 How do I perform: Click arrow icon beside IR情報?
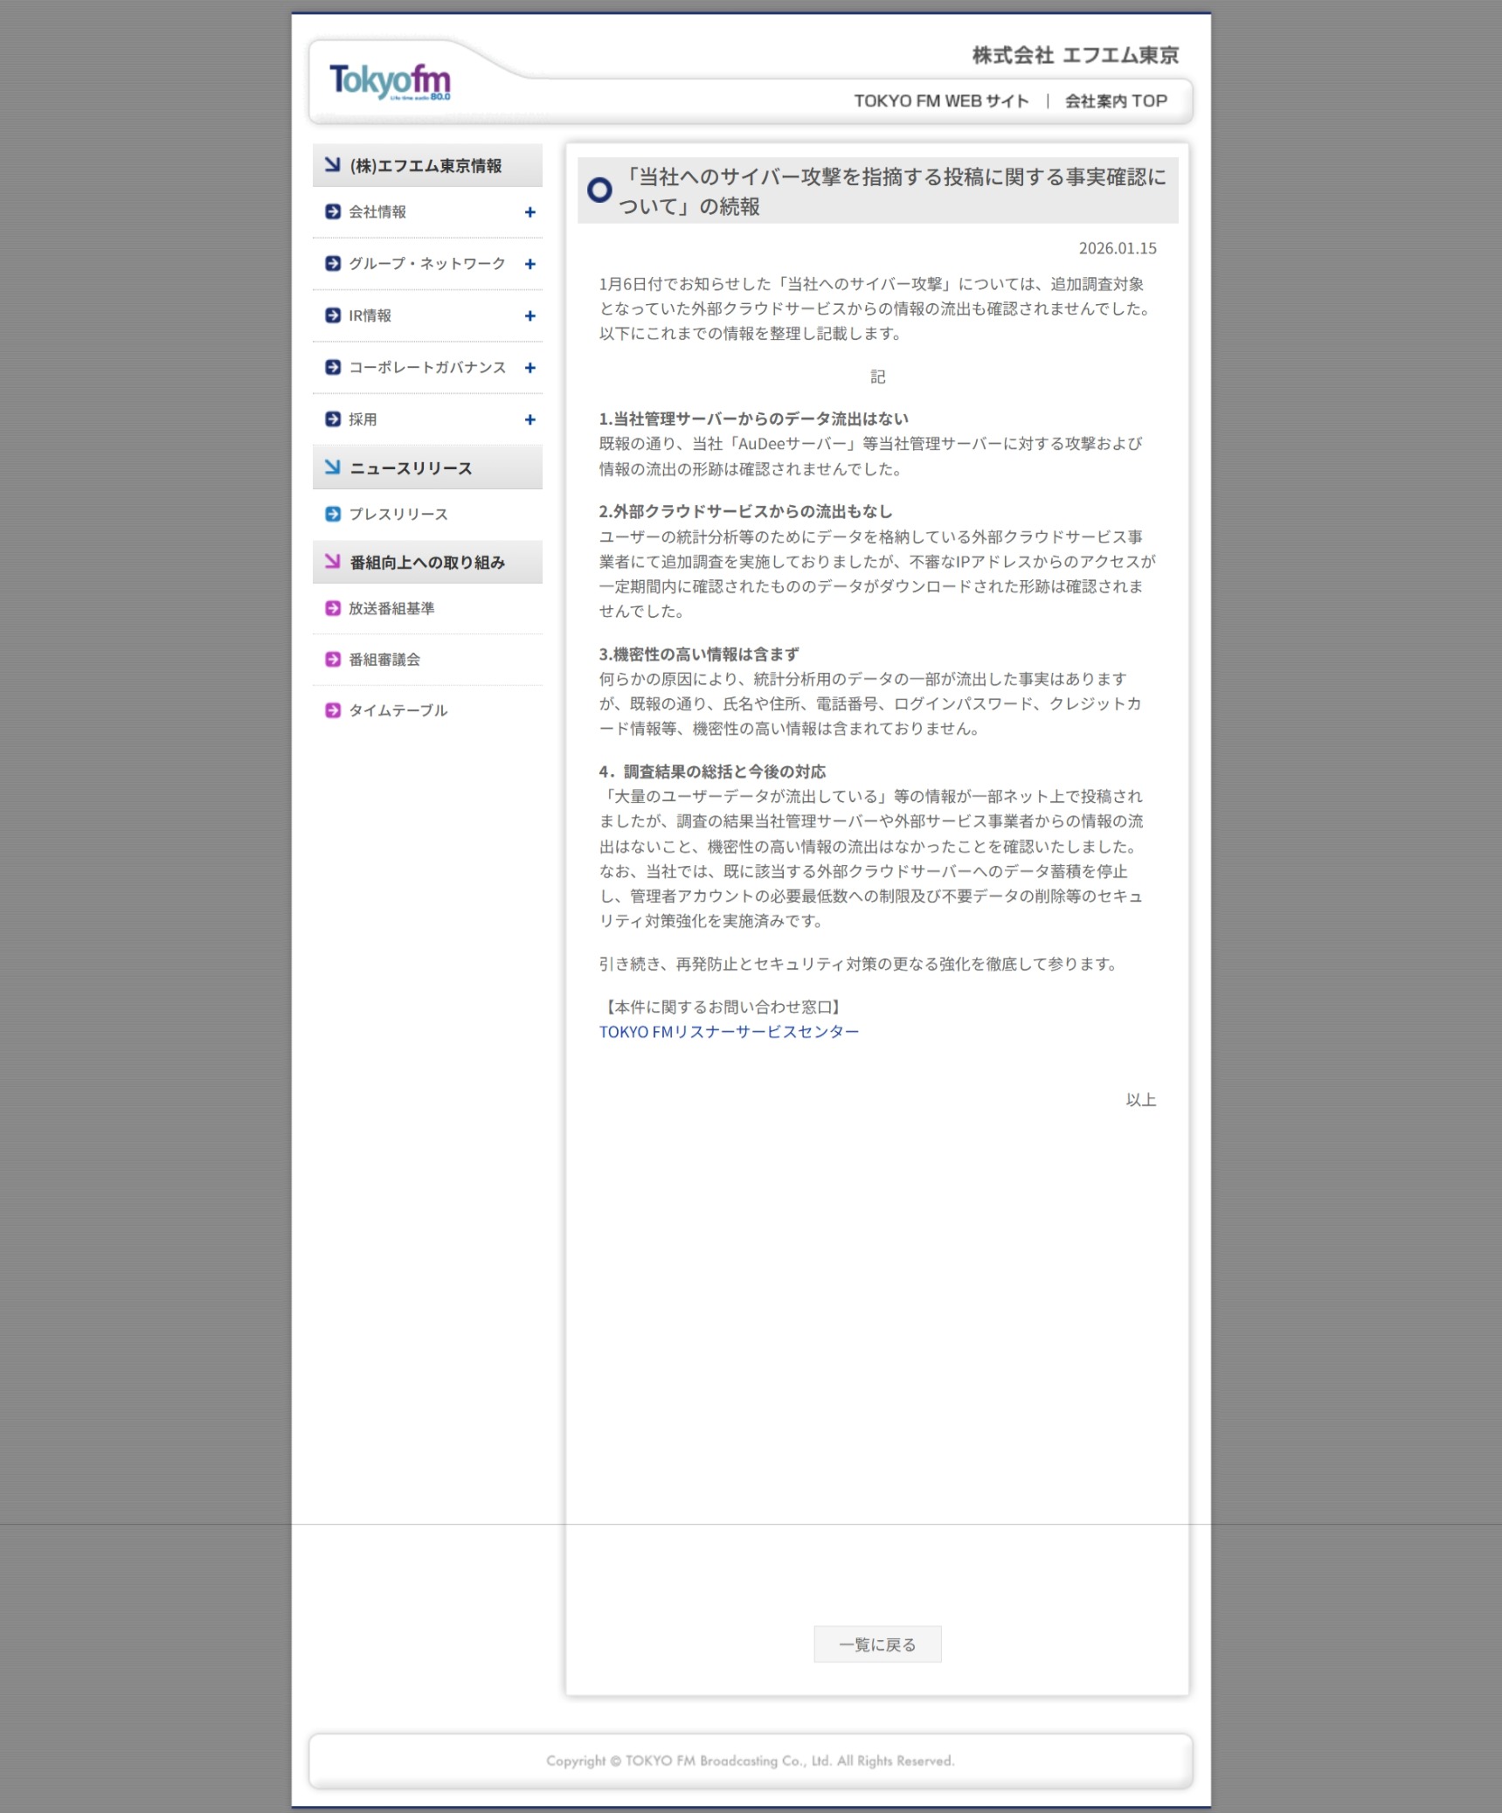pyautogui.click(x=333, y=315)
